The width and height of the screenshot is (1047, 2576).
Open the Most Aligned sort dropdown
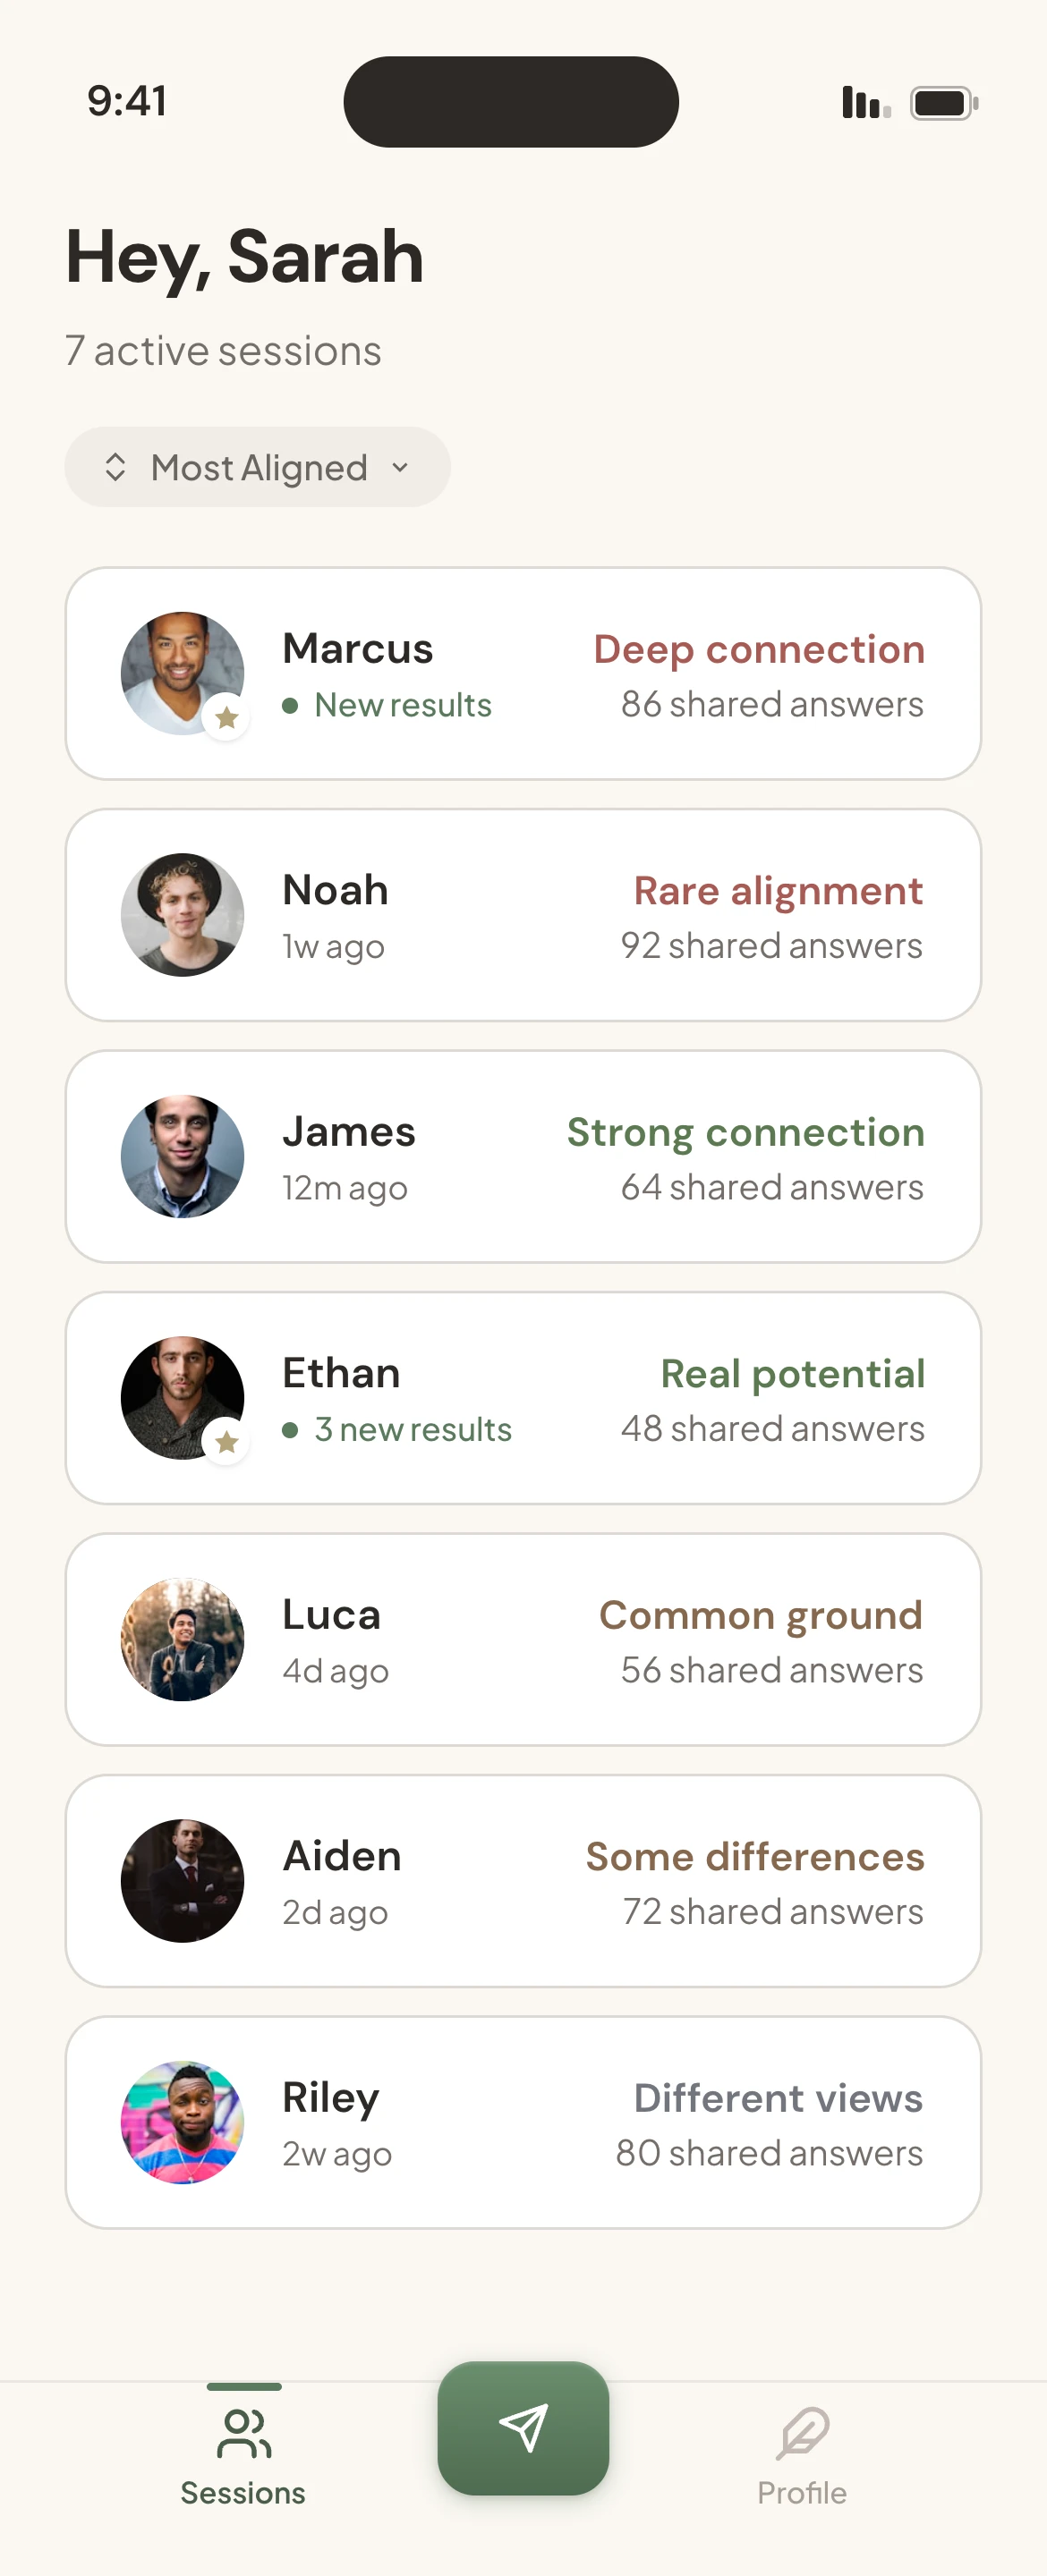click(256, 466)
